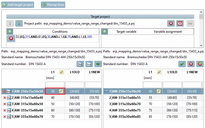Add a new condition with green plus
Image resolution: width=205 pixels, height=128 pixels.
[10, 32]
